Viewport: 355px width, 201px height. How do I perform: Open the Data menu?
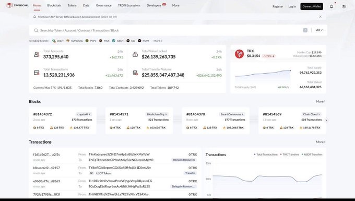(x=86, y=5)
